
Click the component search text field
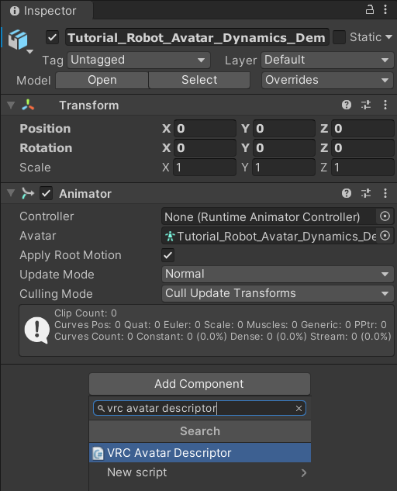tap(199, 408)
